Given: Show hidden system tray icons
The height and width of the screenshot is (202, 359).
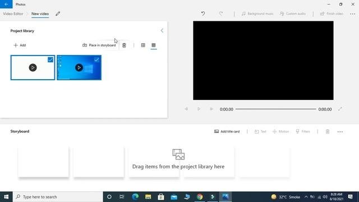Looking at the screenshot, I should click(x=306, y=197).
